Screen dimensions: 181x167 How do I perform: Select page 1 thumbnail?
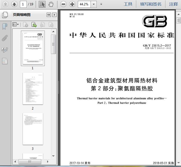pyautogui.click(x=33, y=48)
